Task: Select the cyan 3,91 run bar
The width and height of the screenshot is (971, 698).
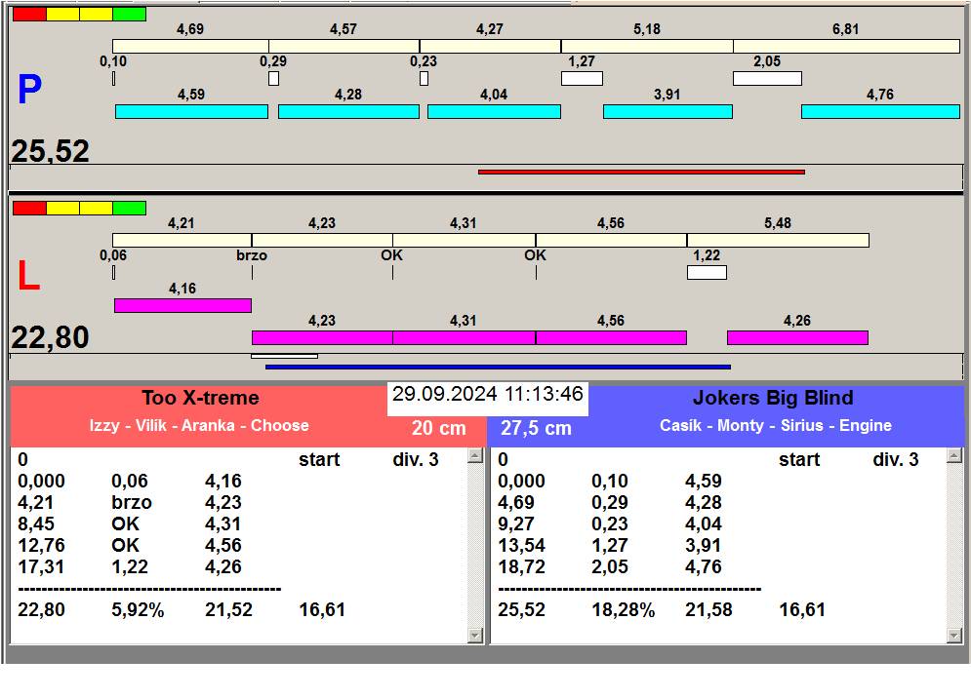Action: click(668, 112)
